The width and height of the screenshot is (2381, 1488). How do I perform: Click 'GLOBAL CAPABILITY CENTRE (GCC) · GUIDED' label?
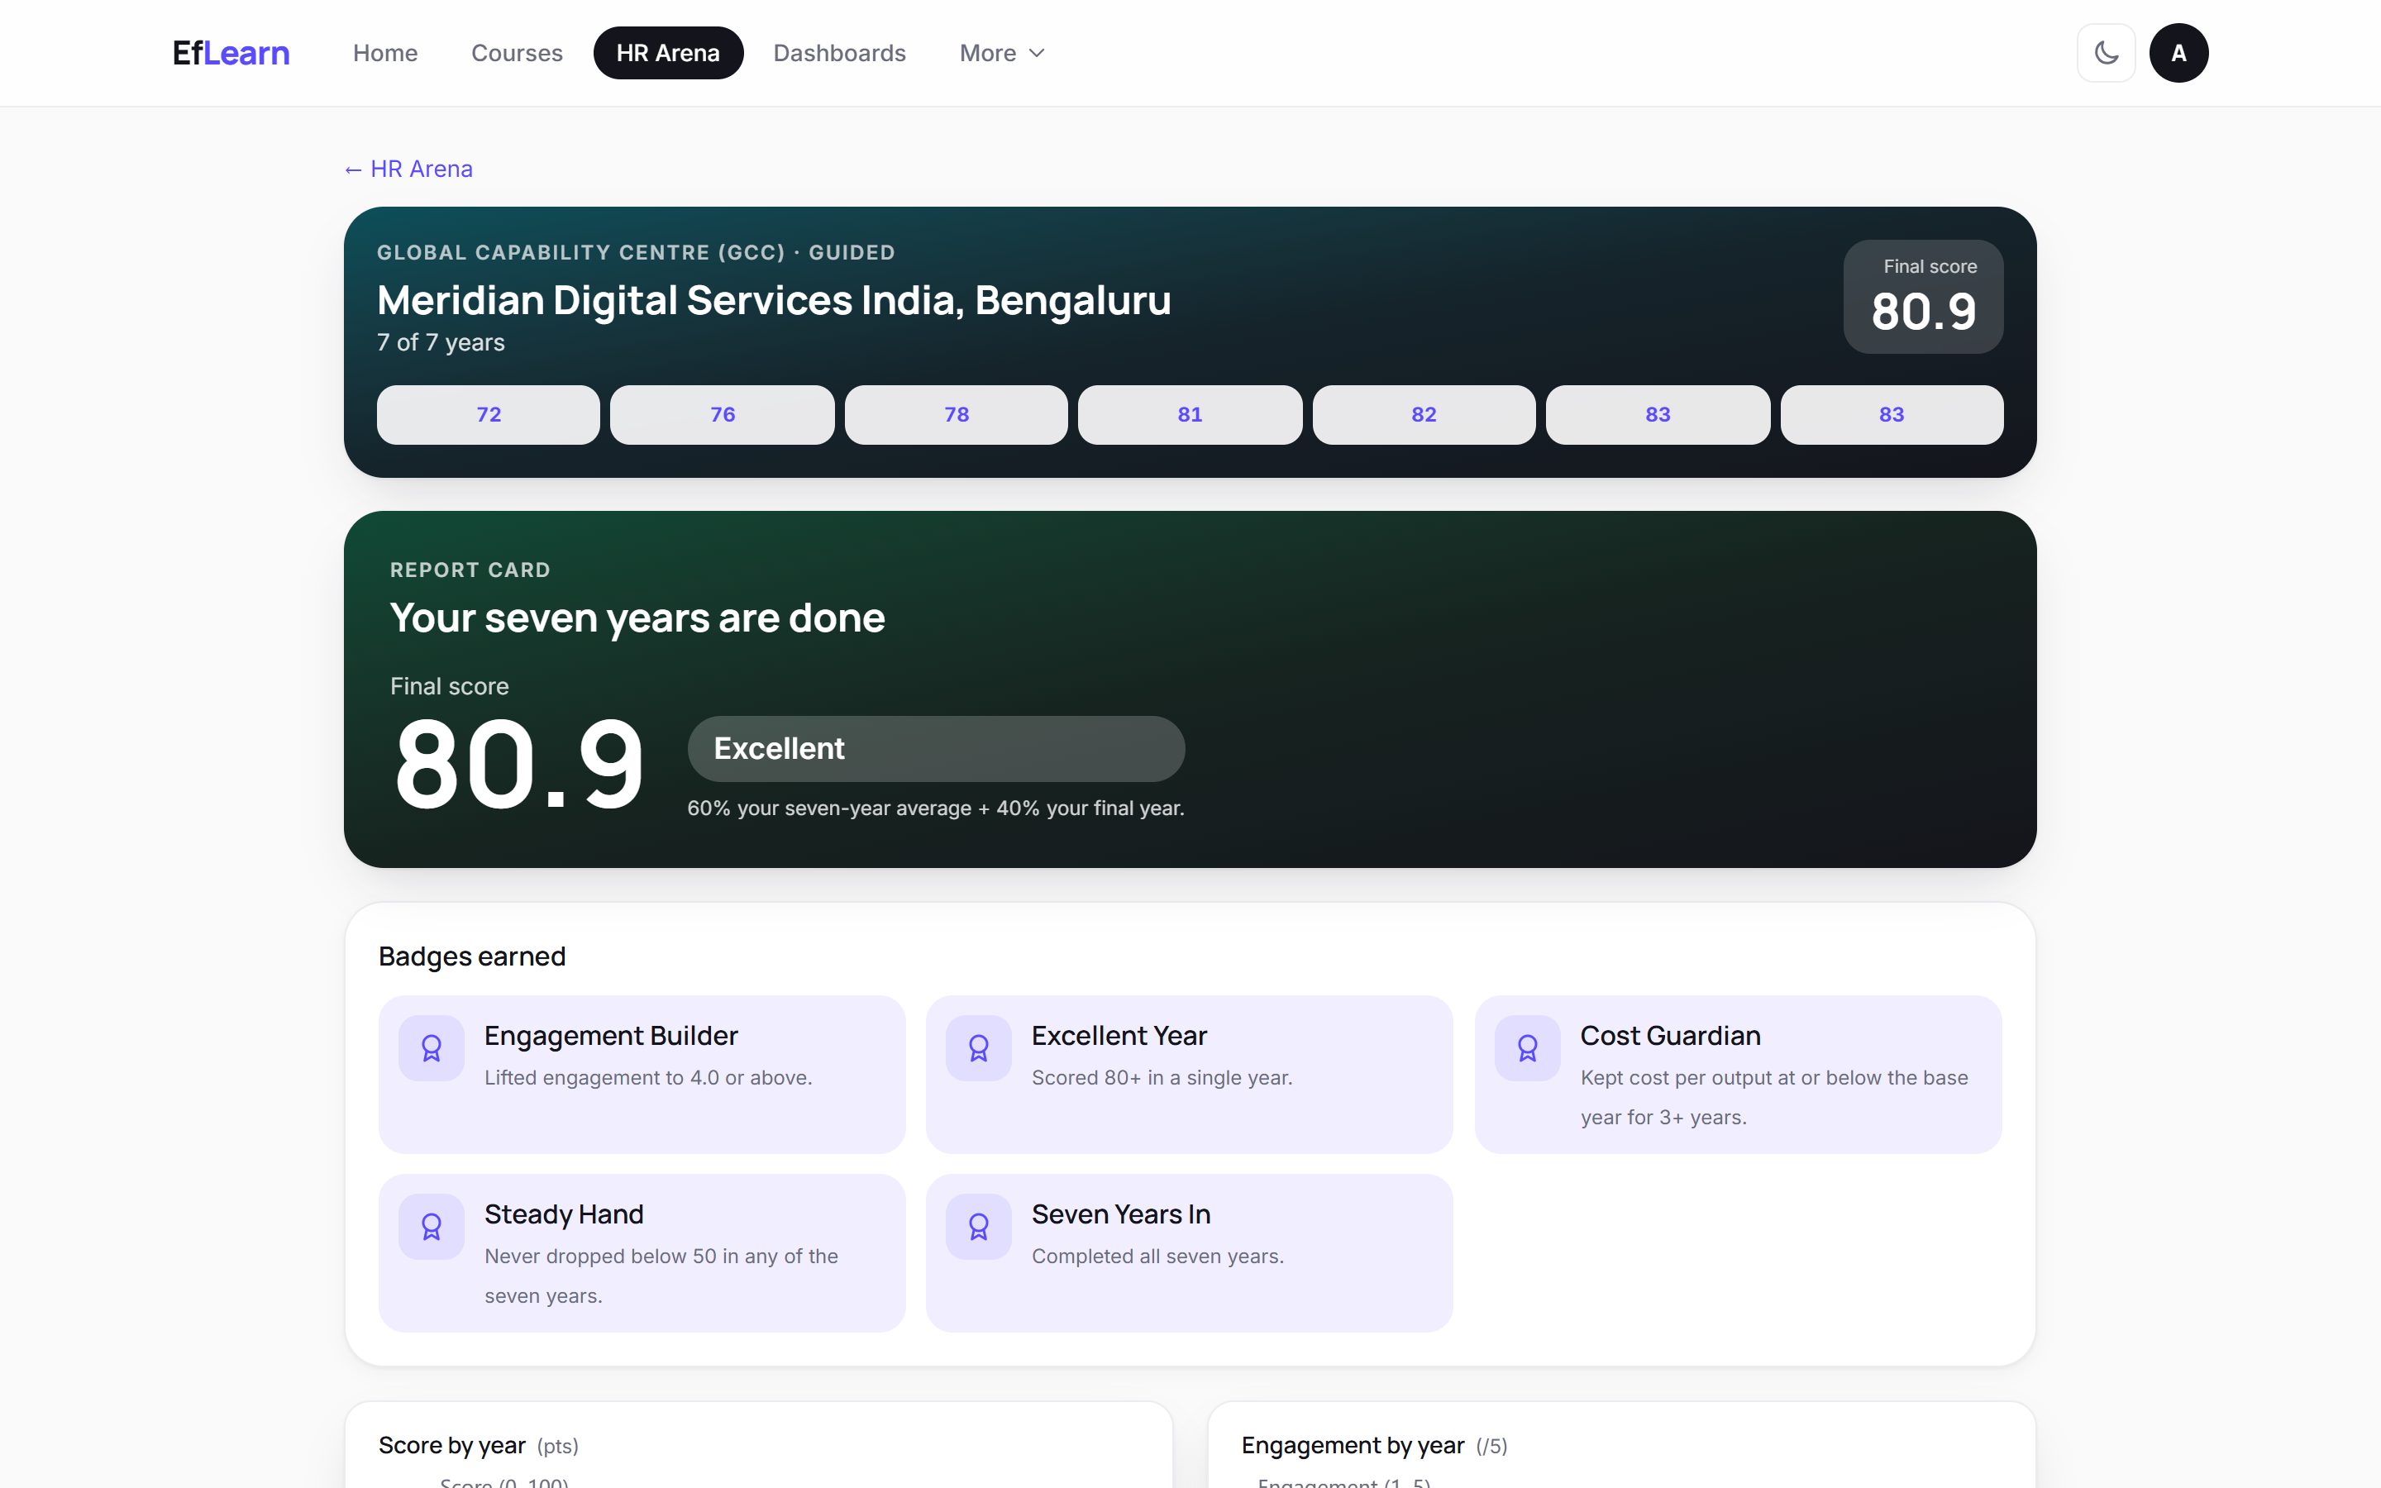tap(636, 253)
